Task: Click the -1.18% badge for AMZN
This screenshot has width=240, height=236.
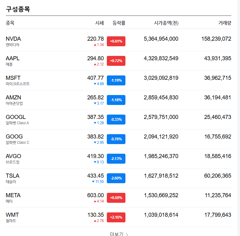Action: coord(116,100)
